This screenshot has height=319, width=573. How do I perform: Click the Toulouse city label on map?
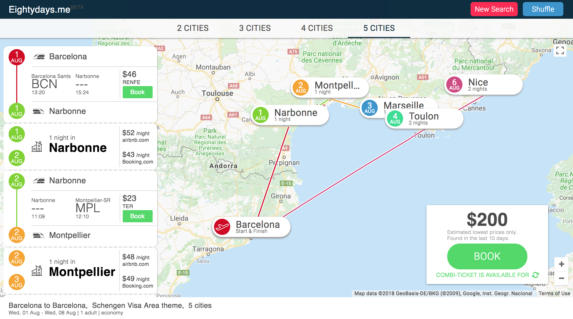click(217, 93)
